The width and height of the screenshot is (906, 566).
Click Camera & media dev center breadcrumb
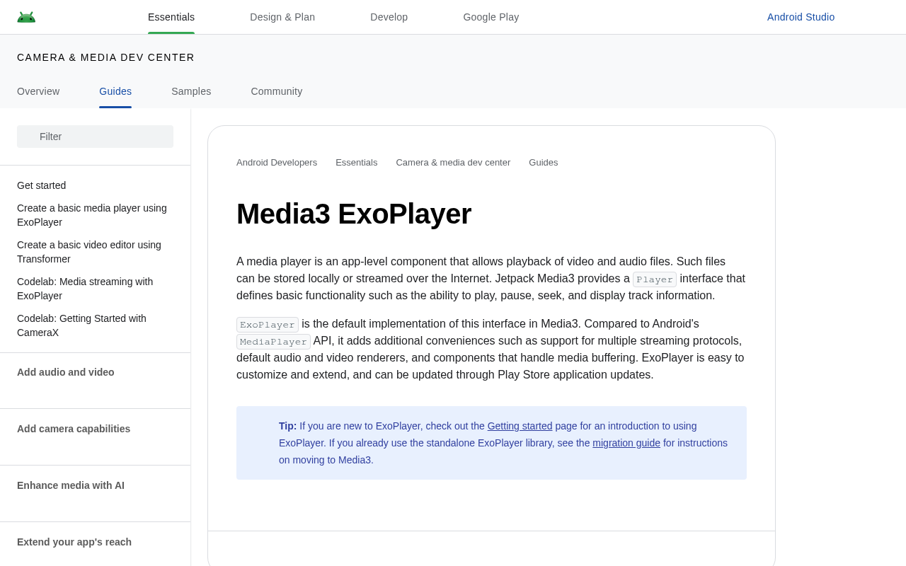coord(453,162)
